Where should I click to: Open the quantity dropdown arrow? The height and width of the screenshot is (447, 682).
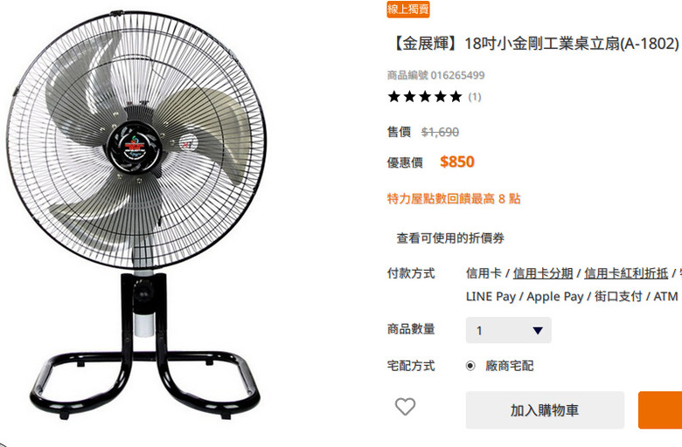click(x=538, y=331)
